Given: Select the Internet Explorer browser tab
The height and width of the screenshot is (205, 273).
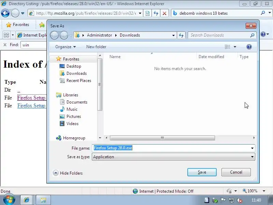Looking at the screenshot, I should coord(31,35).
